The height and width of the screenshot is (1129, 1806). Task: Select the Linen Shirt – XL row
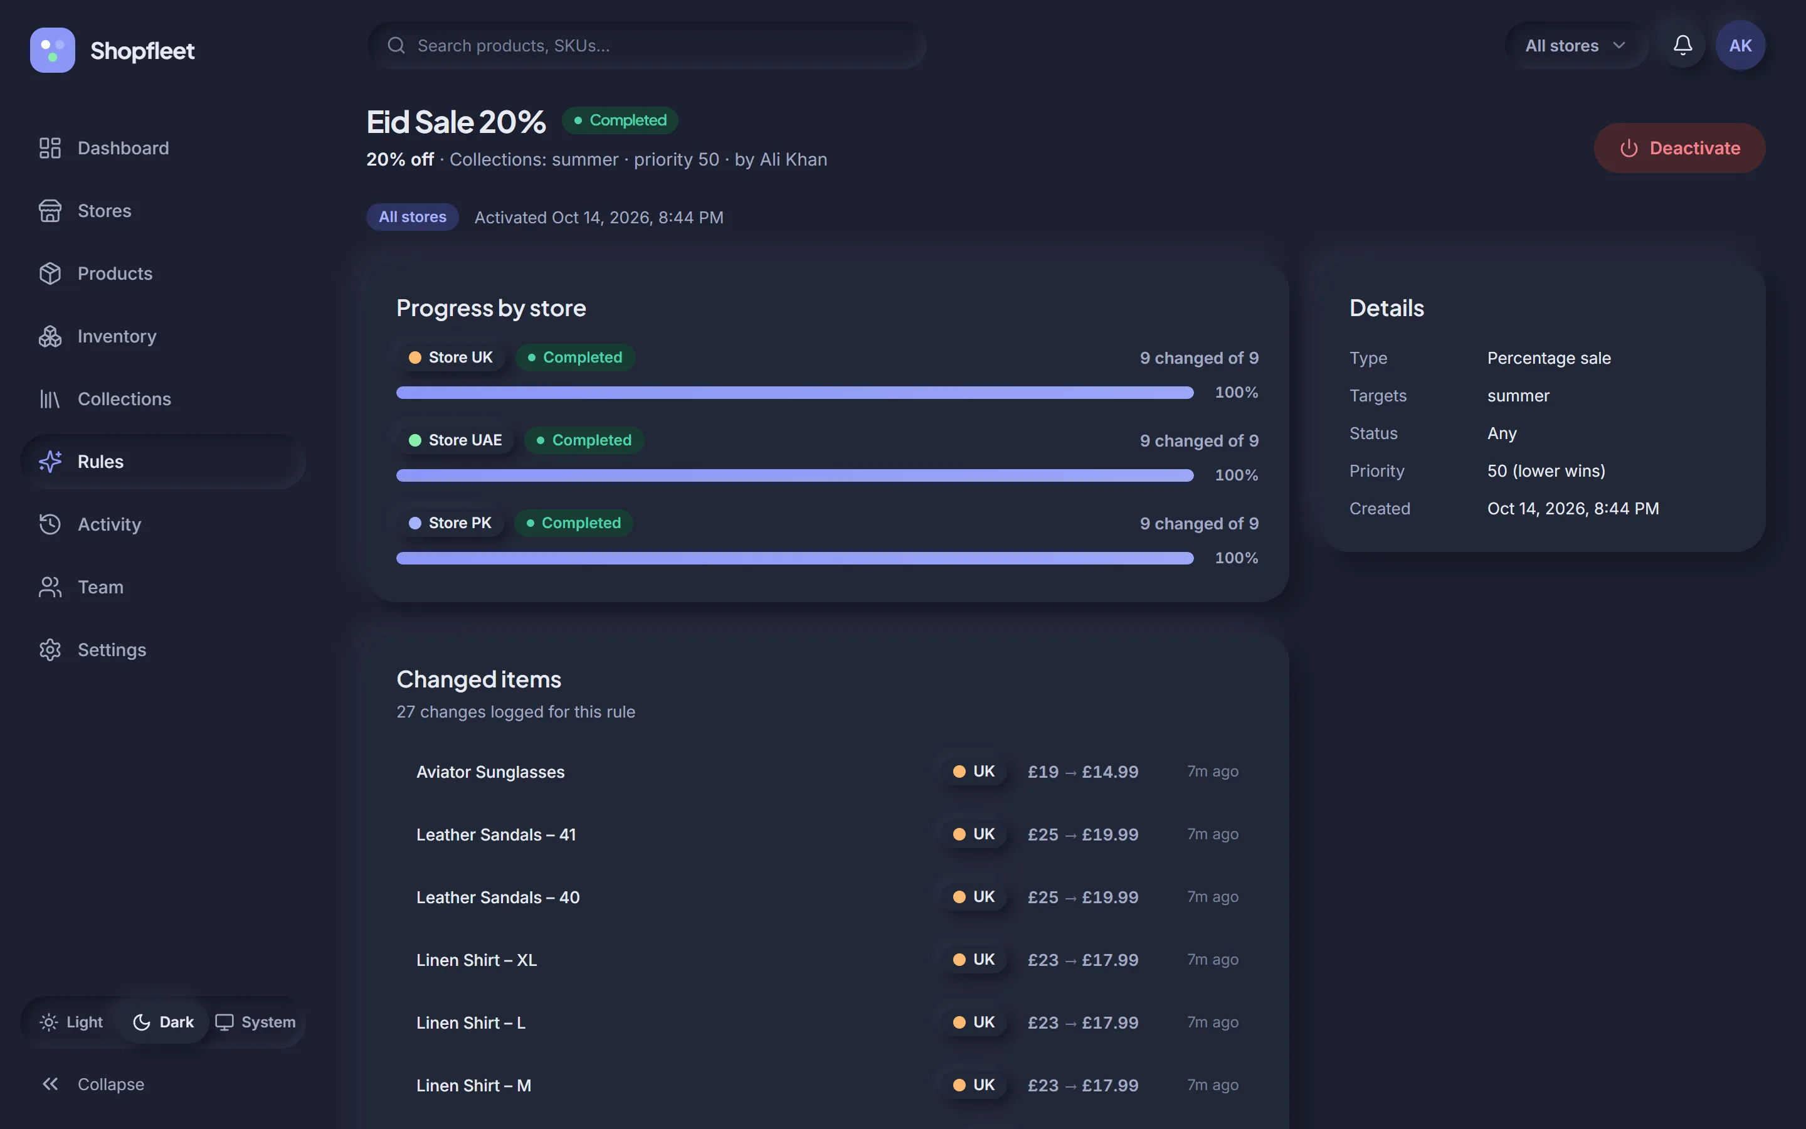[x=827, y=960]
